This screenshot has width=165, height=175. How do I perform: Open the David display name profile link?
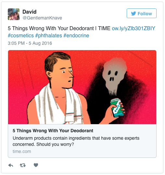[x=30, y=12]
